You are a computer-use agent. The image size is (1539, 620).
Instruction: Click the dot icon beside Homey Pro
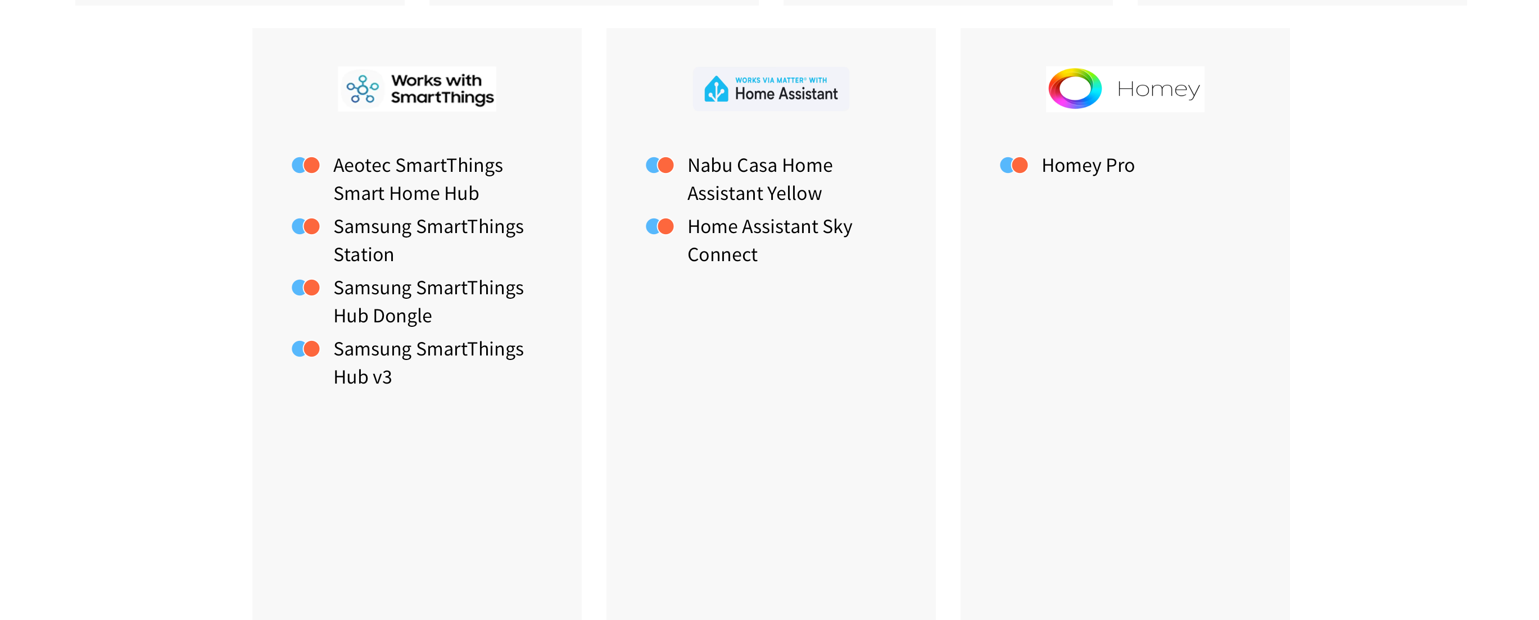1014,165
